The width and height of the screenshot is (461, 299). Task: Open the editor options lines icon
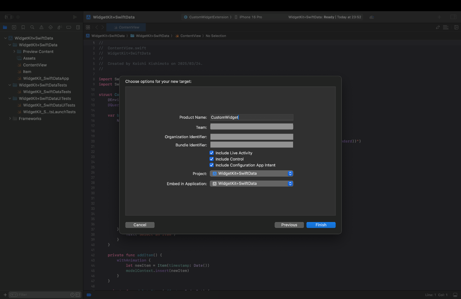point(446,27)
